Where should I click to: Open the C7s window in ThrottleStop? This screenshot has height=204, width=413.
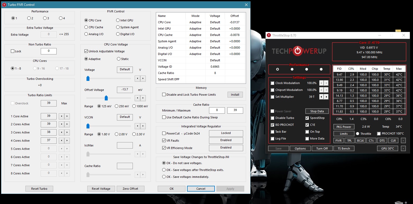[371, 141]
